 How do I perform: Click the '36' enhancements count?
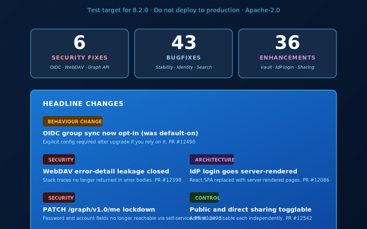[287, 42]
